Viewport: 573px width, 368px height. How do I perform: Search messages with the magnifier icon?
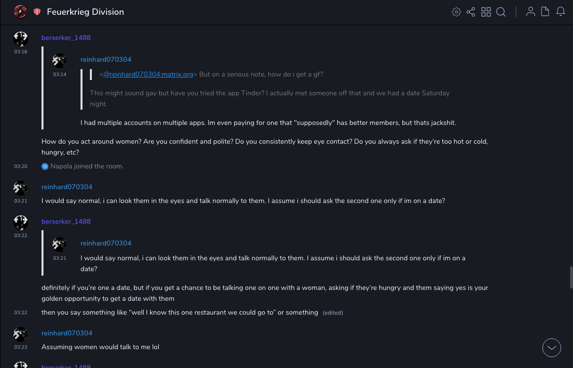click(501, 12)
